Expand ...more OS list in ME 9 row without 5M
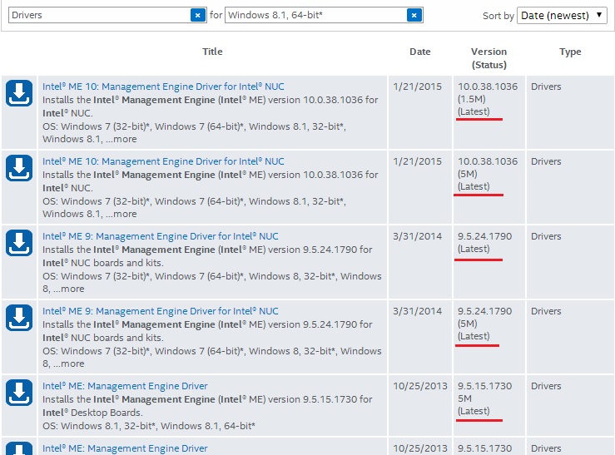Screen dimensions: 615x455 [x=68, y=289]
